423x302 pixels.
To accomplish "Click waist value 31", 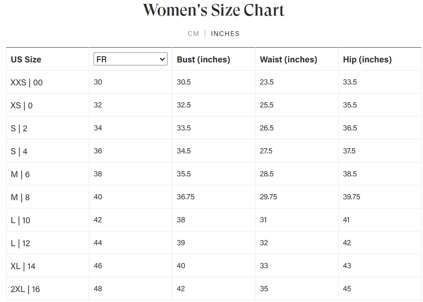I will [263, 219].
